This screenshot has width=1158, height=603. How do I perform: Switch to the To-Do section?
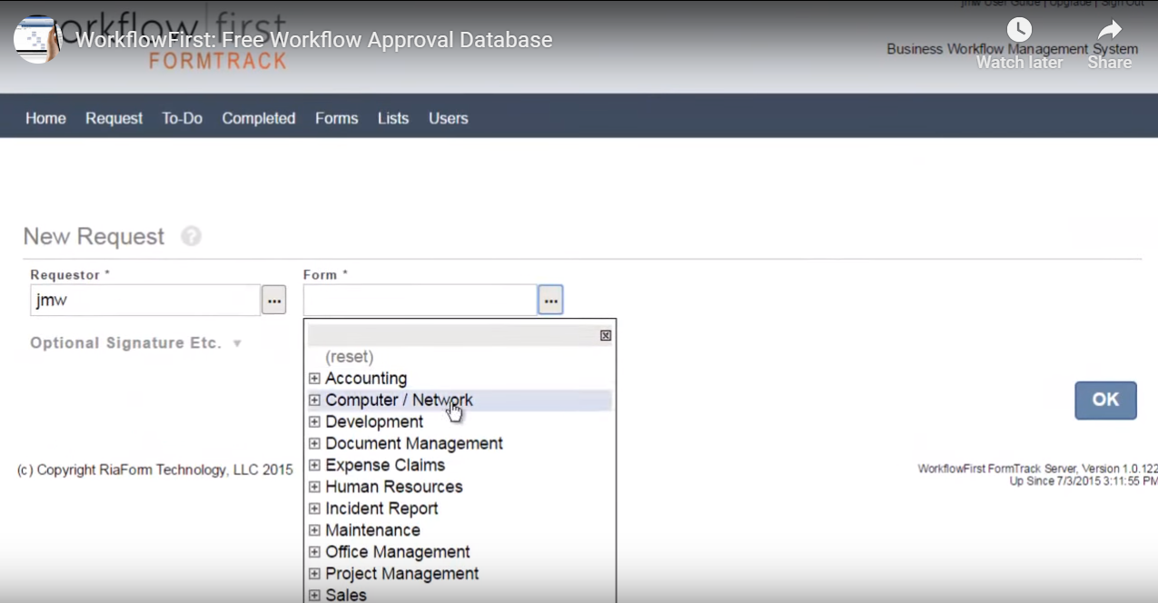[x=182, y=118]
